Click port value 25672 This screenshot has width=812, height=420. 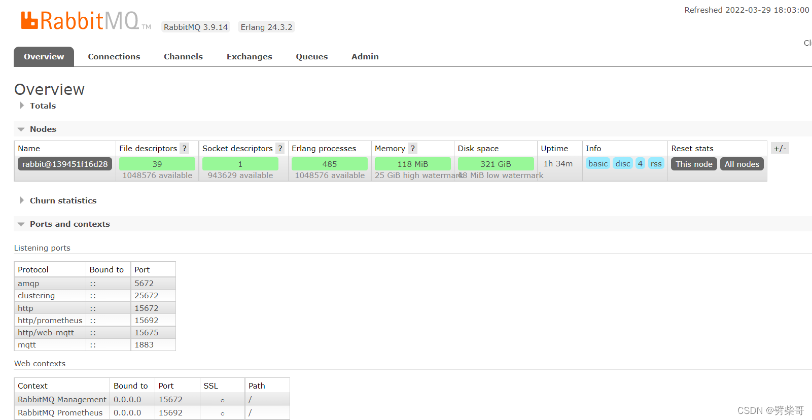pos(147,295)
